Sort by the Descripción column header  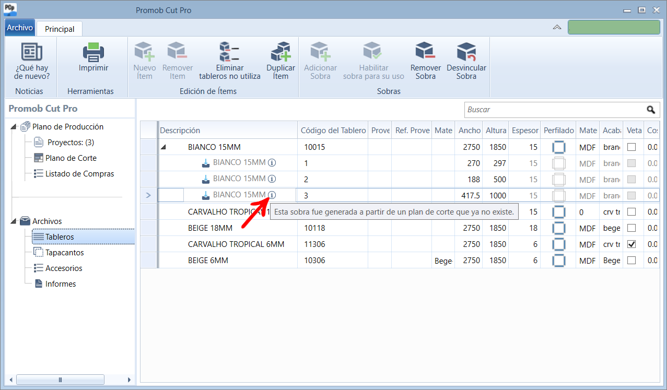(x=228, y=131)
